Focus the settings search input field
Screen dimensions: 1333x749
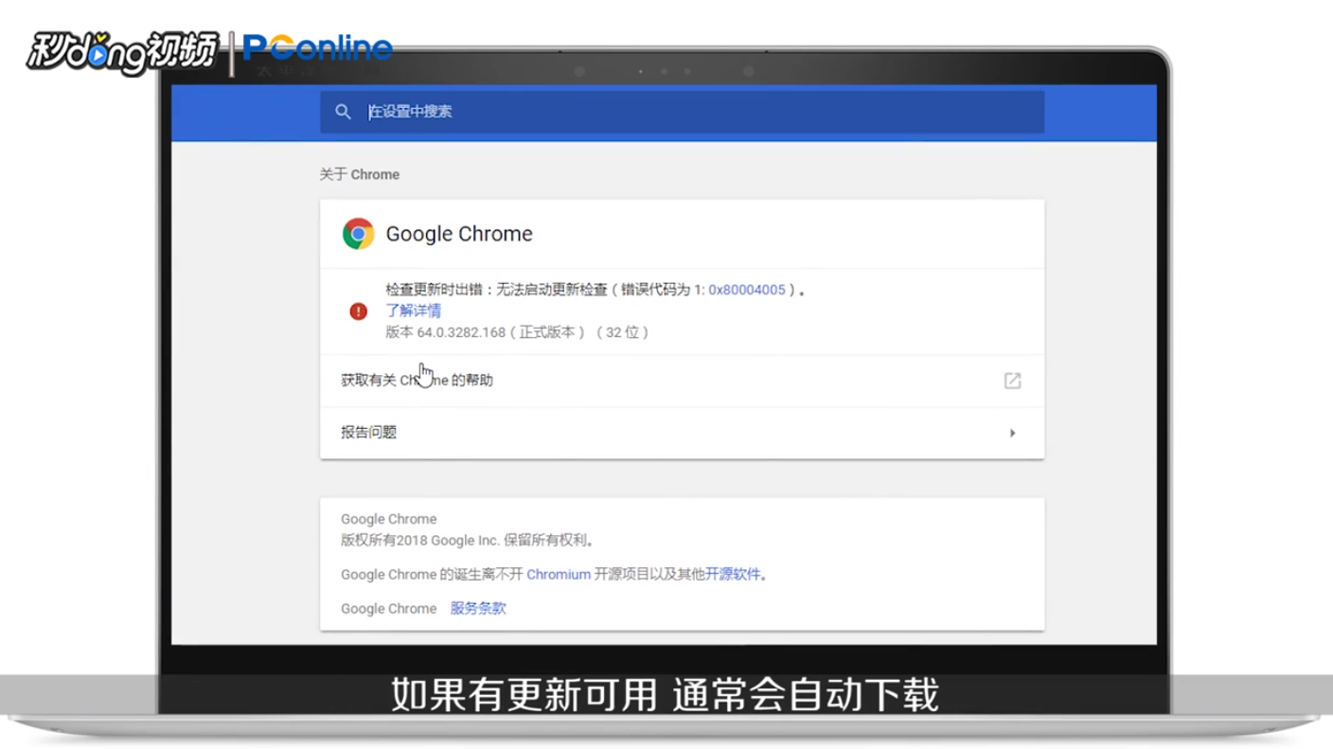pos(682,112)
